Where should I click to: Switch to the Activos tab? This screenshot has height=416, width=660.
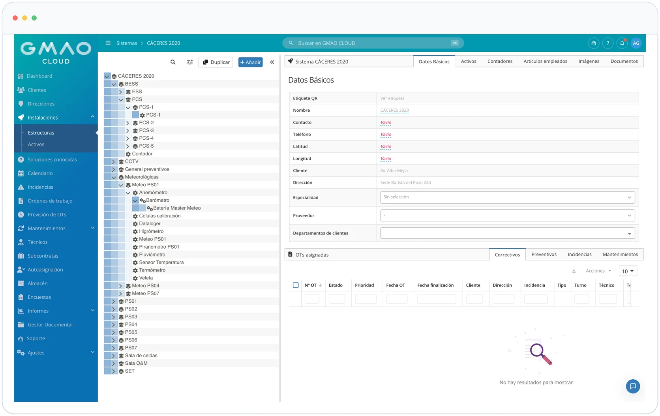(x=469, y=61)
